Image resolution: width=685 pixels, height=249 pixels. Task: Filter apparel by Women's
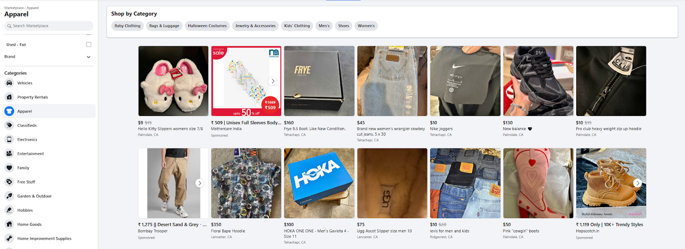[366, 26]
